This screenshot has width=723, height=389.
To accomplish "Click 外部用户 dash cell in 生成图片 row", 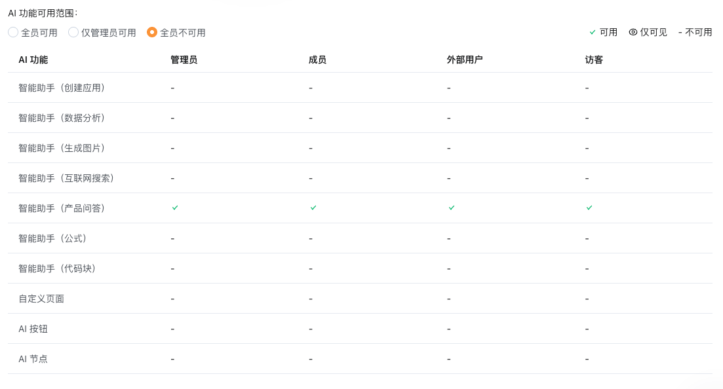I will [x=448, y=149].
